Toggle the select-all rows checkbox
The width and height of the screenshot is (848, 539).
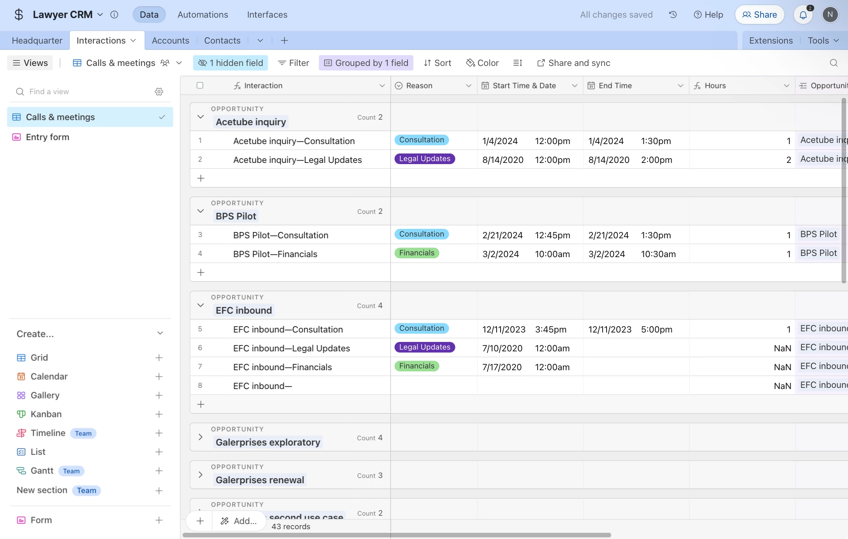(x=200, y=86)
